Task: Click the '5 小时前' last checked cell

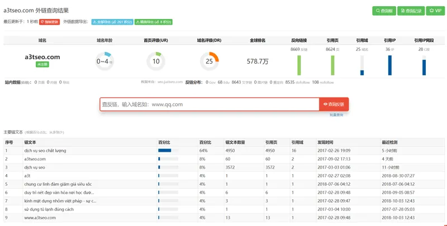Action: (389, 151)
